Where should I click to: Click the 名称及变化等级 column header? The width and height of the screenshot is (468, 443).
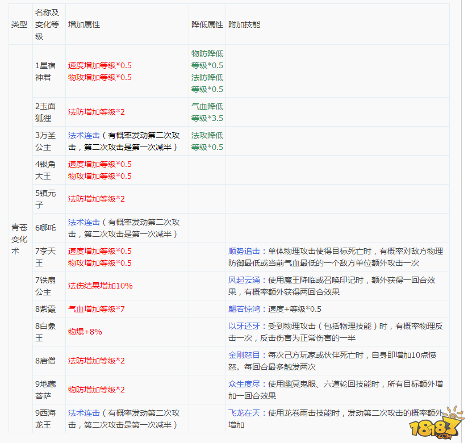pyautogui.click(x=47, y=24)
